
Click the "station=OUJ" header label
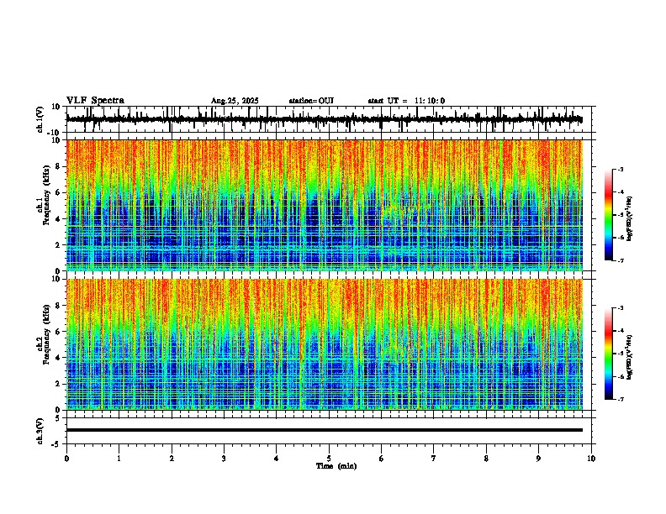[311, 101]
